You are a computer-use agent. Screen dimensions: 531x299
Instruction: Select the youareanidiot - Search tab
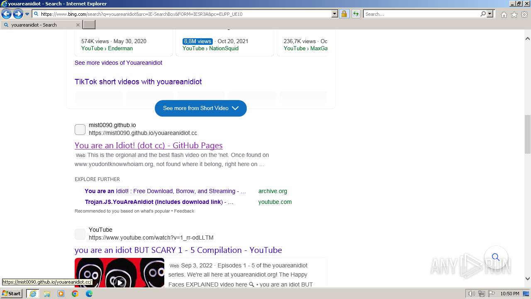pos(41,25)
